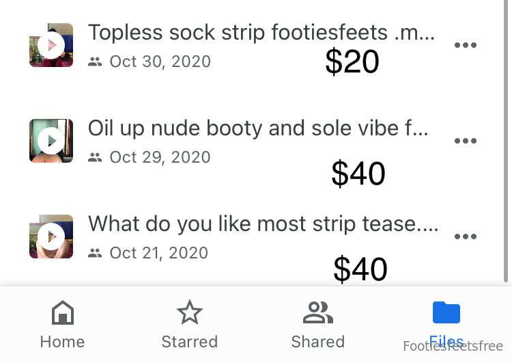Play the Oct 29, 2020 video thumbnail

click(51, 141)
